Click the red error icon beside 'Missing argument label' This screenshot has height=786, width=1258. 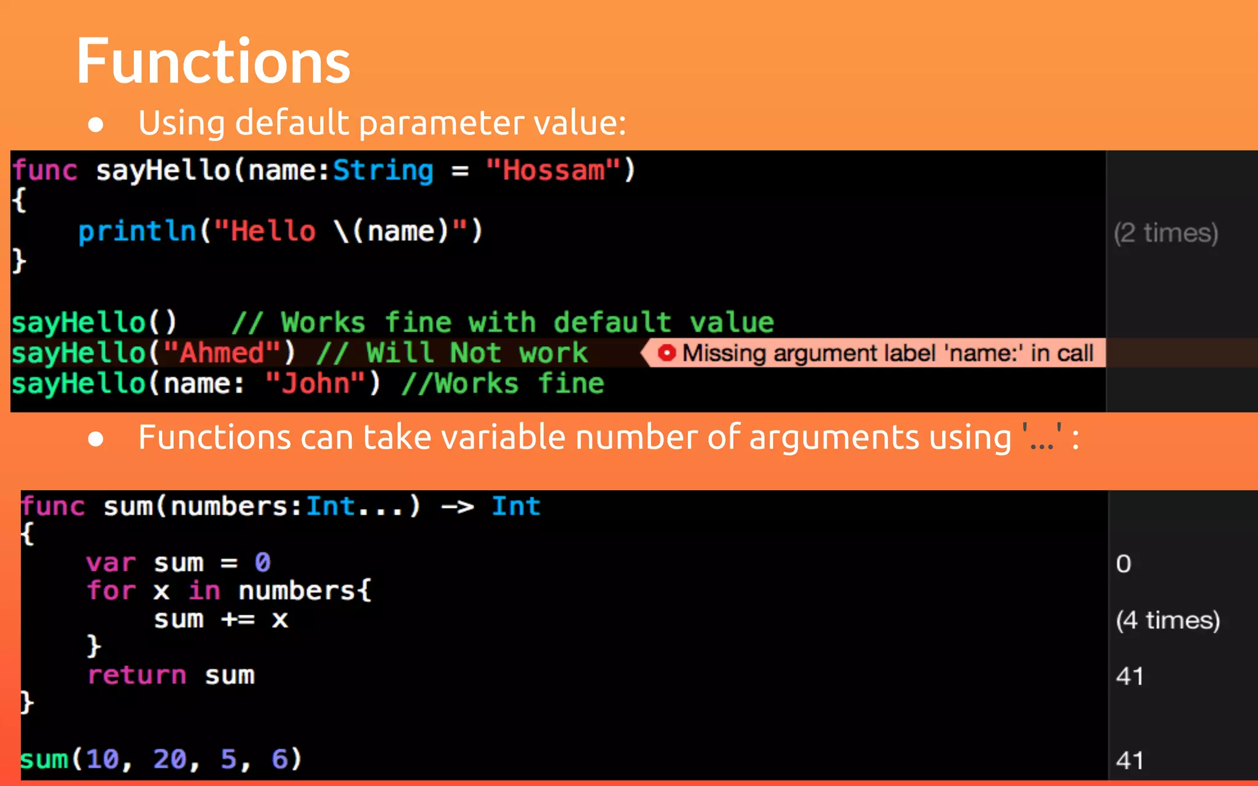coord(666,353)
